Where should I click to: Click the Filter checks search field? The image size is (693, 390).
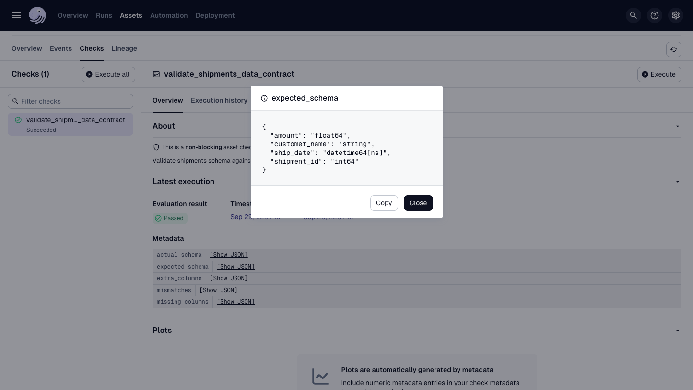click(70, 101)
